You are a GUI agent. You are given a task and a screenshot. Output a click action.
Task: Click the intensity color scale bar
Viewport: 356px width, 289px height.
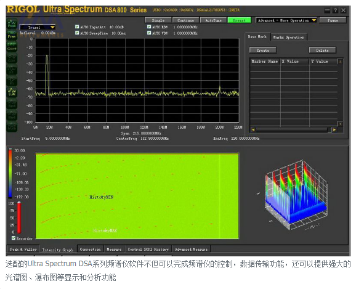(10, 173)
